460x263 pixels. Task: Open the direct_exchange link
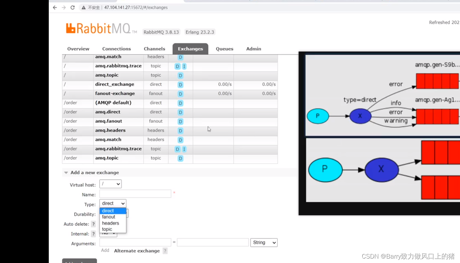pos(114,84)
